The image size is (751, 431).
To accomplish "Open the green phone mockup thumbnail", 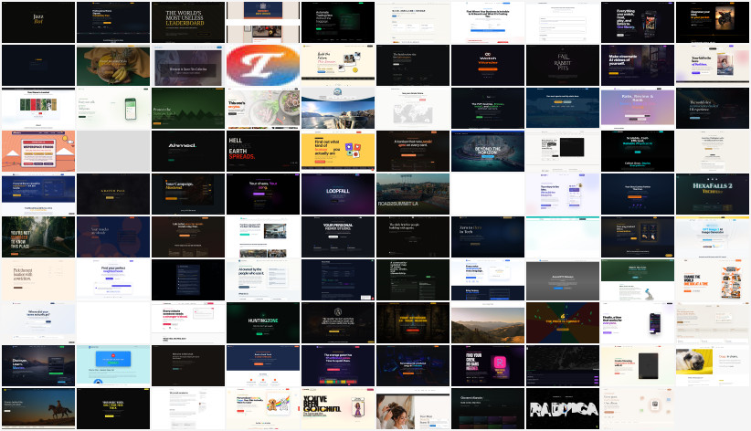I will pyautogui.click(x=113, y=109).
